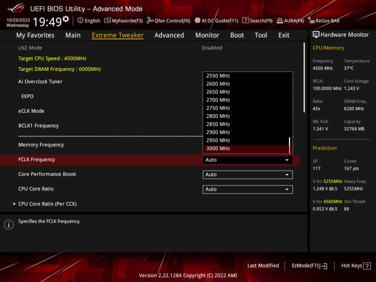
Task: Click Target DRAM Frequency : 6000MHz text
Action: pyautogui.click(x=60, y=69)
